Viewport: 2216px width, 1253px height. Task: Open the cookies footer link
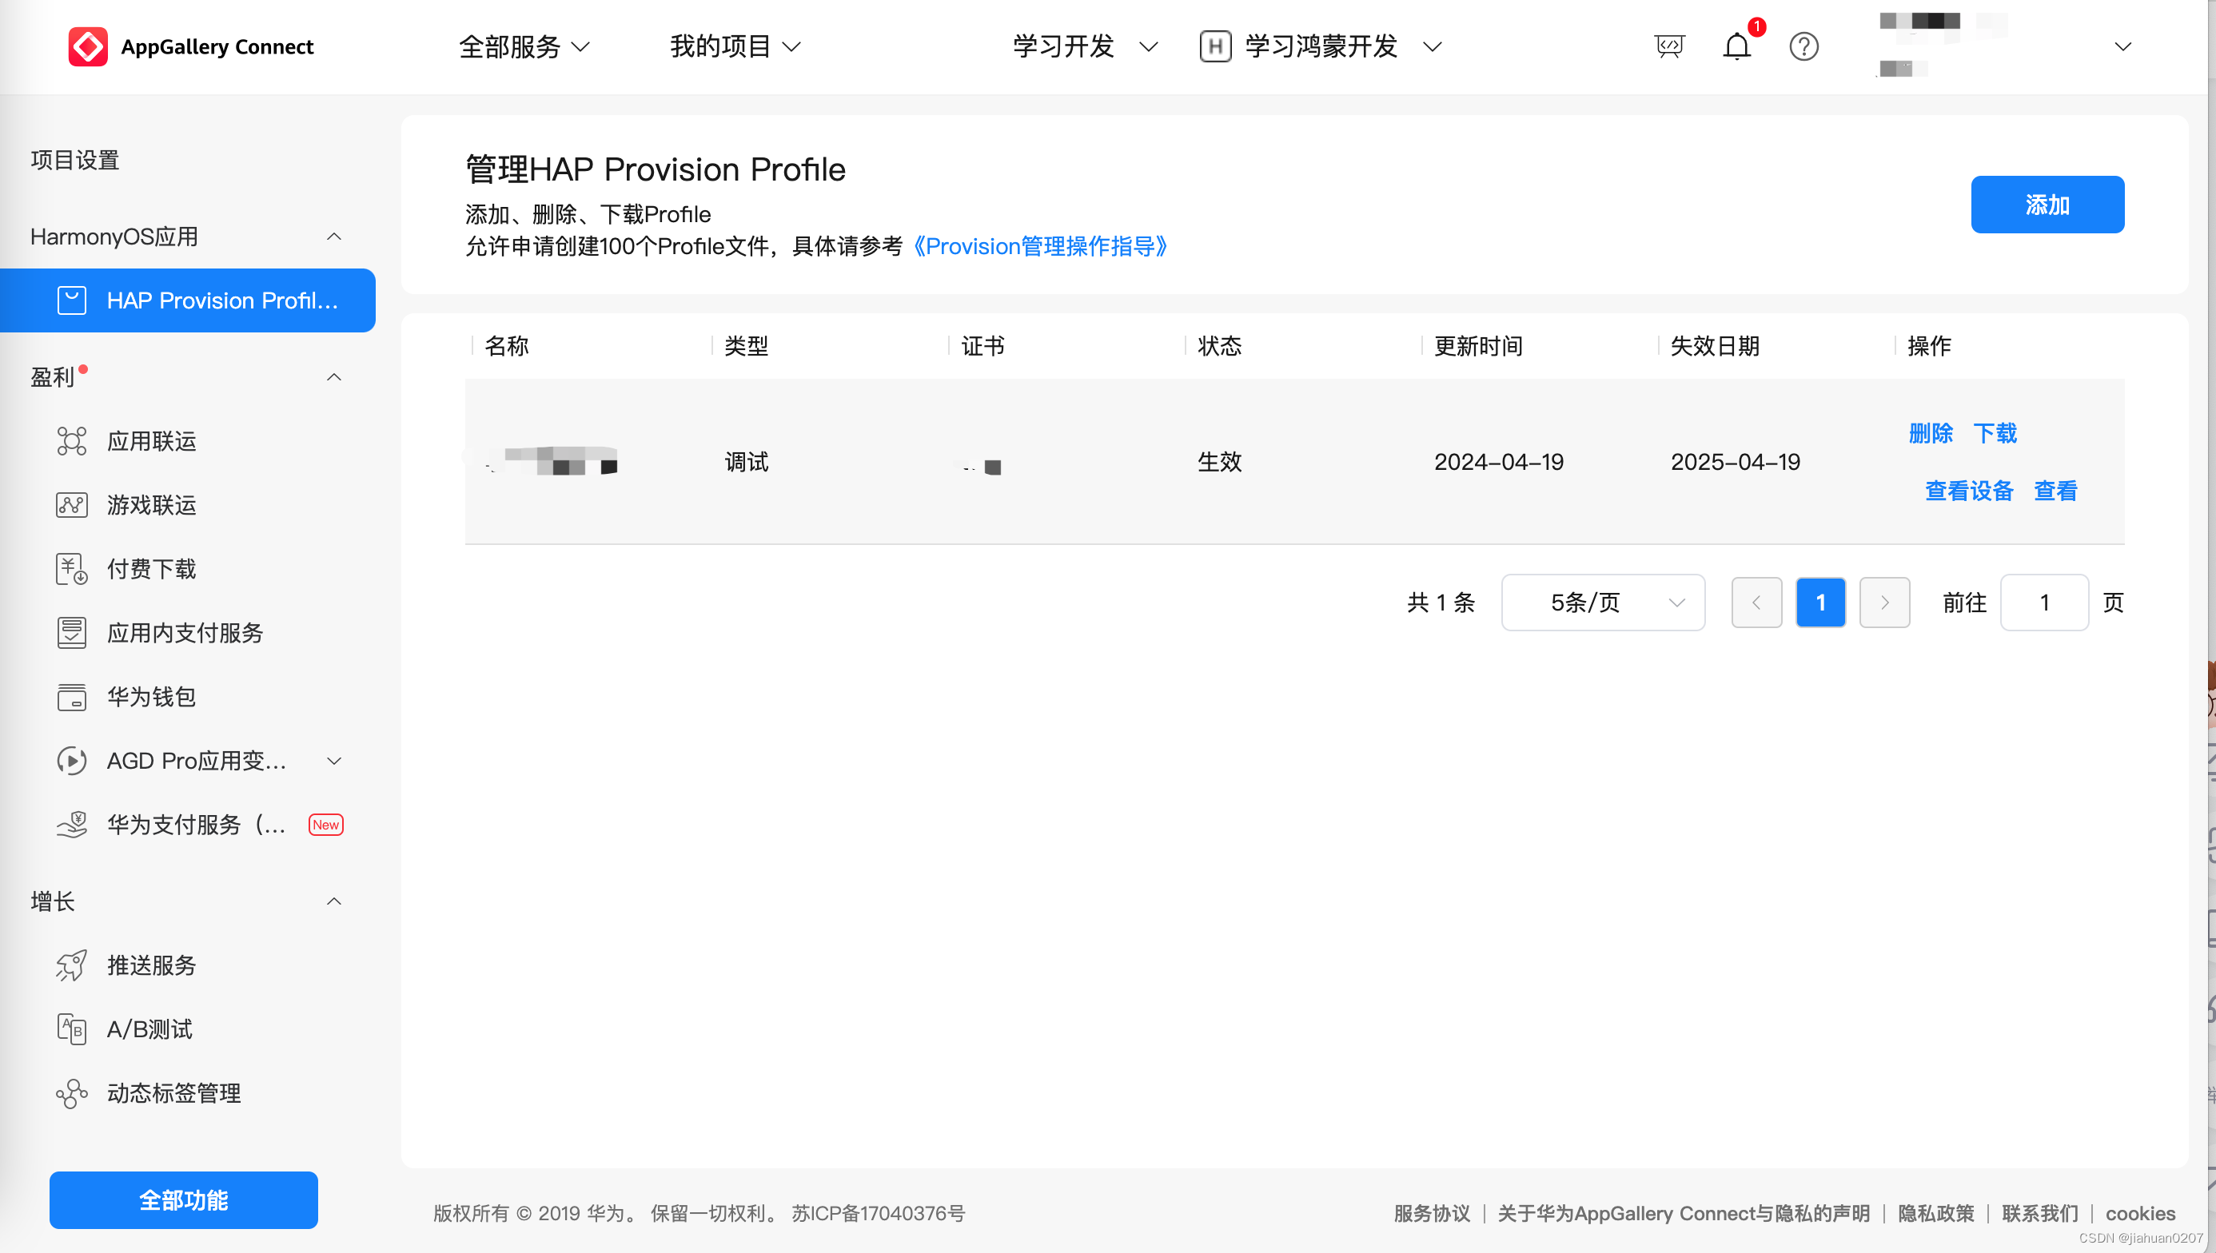[2140, 1213]
